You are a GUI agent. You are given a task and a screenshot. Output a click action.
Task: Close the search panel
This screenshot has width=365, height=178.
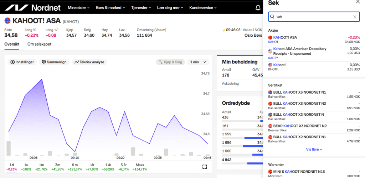tap(358, 2)
